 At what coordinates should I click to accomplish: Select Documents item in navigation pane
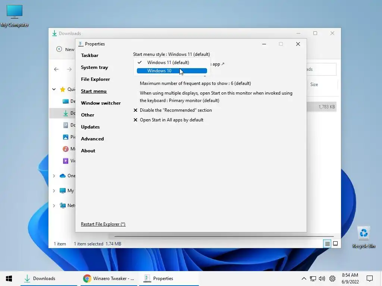point(69,125)
